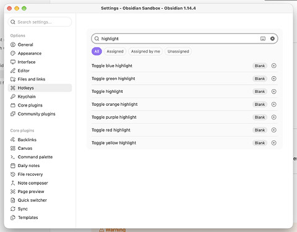Click the File recovery clock icon
This screenshot has height=232, width=297.
pyautogui.click(x=13, y=174)
